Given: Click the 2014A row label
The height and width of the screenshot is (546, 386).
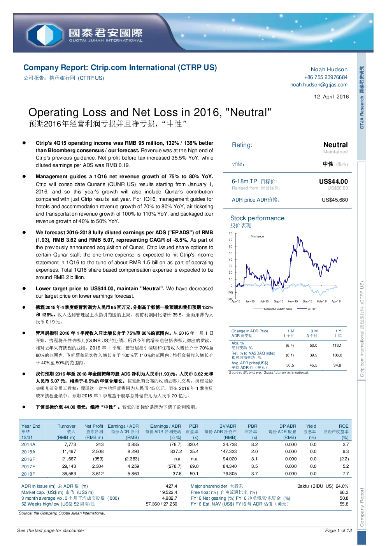Looking at the screenshot, I should pyautogui.click(x=28, y=444).
